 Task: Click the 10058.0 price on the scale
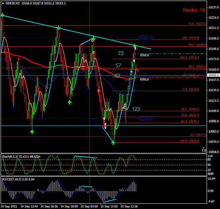pyautogui.click(x=214, y=152)
